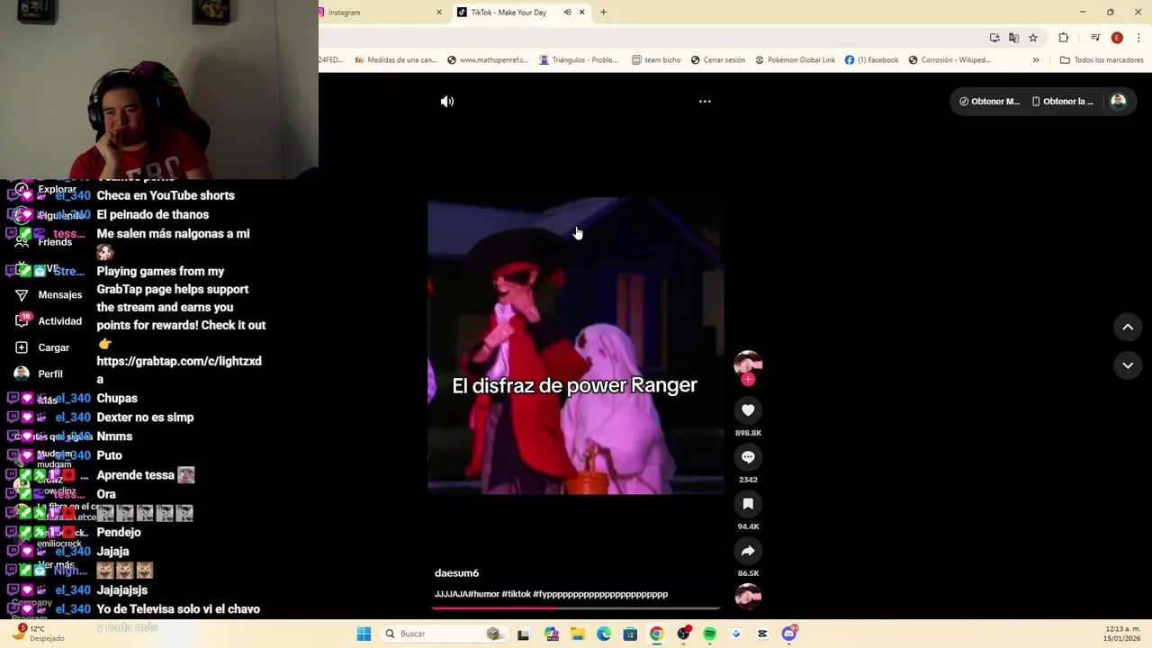
Task: Open the CapCut icon in the taskbar
Action: [762, 634]
